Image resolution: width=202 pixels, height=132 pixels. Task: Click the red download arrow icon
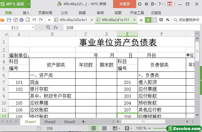(x=170, y=4)
